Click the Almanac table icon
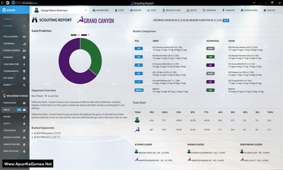The width and height of the screenshot is (283, 170). click(x=24, y=57)
